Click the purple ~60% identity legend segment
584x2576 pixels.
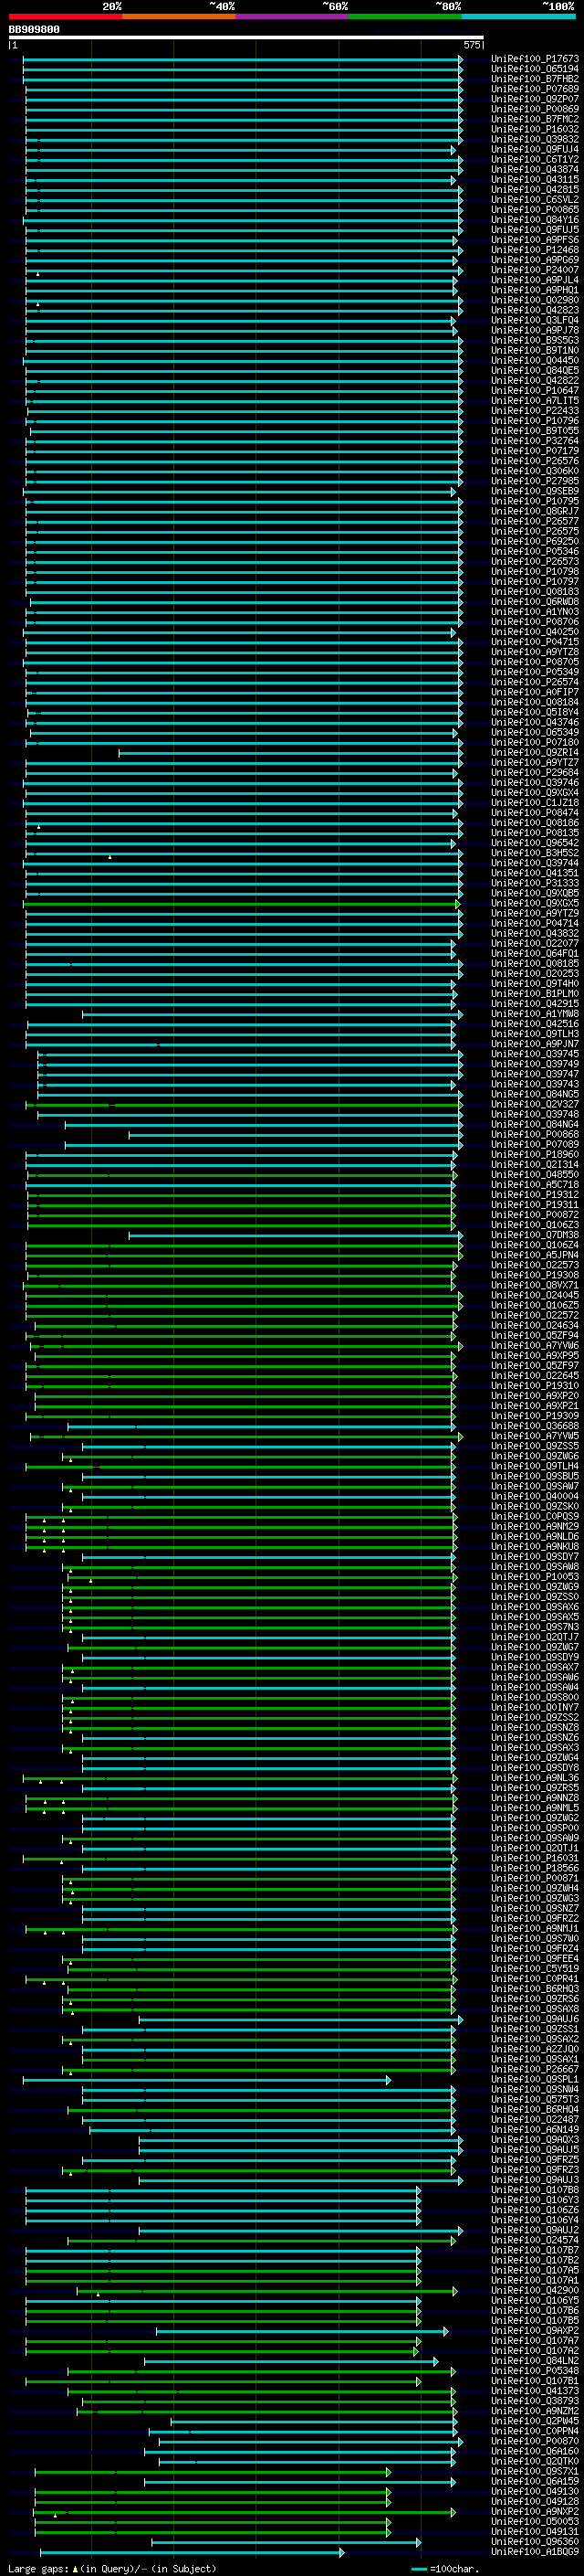click(293, 16)
